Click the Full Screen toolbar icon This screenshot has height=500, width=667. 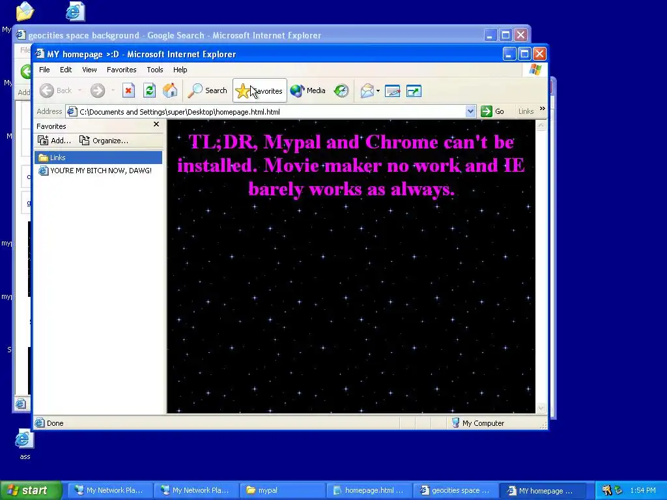pos(414,90)
